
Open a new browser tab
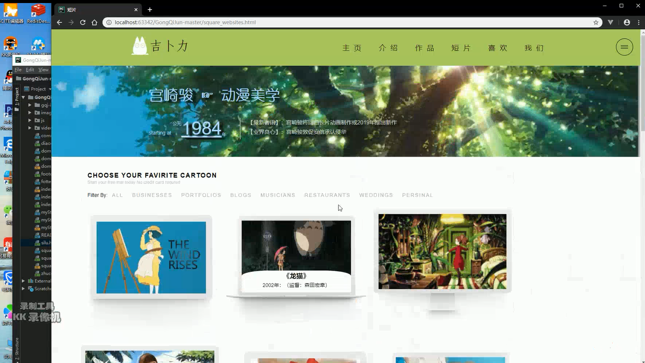click(x=150, y=10)
